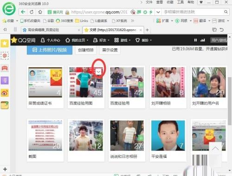This screenshot has height=176, width=232.
Task: Open album 平安是福 thumbnail
Action: 168,136
